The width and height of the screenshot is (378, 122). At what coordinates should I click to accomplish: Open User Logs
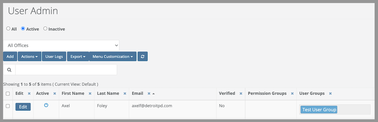tap(54, 56)
